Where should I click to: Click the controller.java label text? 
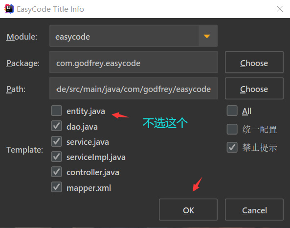(x=93, y=173)
